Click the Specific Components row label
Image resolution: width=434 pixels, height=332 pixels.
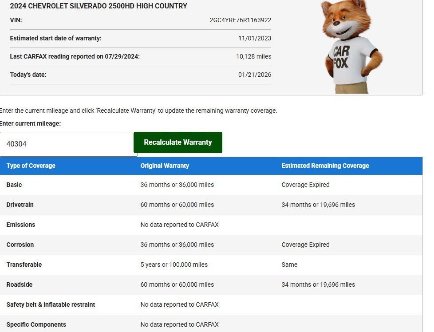36,324
